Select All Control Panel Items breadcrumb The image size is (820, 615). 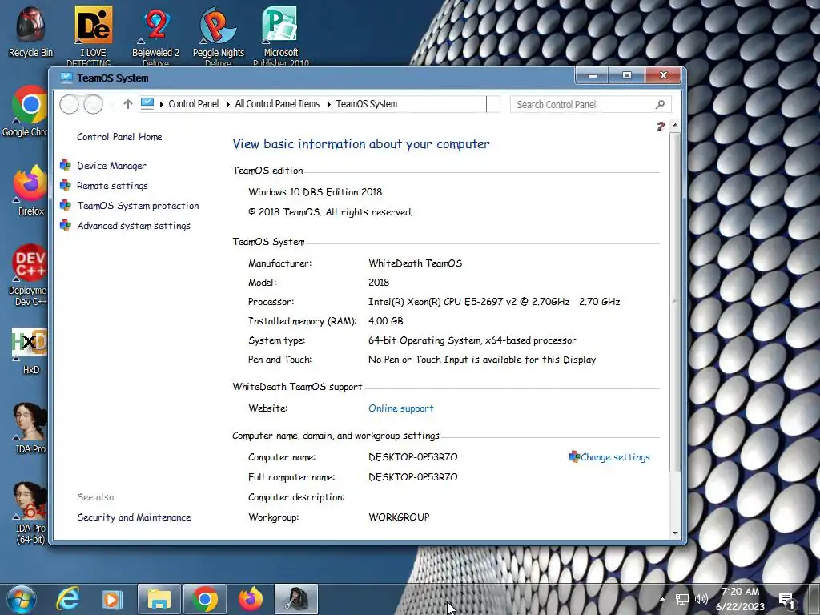click(x=277, y=104)
